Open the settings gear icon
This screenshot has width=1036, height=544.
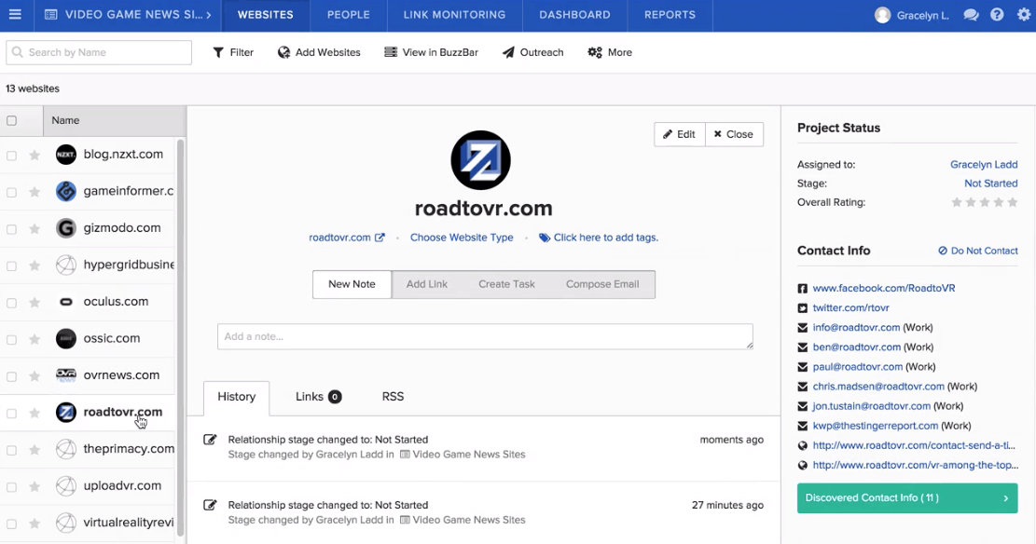(1022, 15)
